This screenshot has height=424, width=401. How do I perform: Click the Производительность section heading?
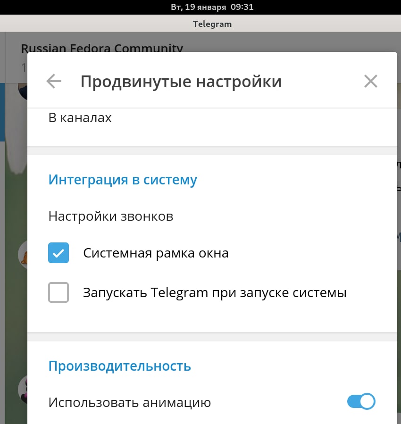(119, 366)
